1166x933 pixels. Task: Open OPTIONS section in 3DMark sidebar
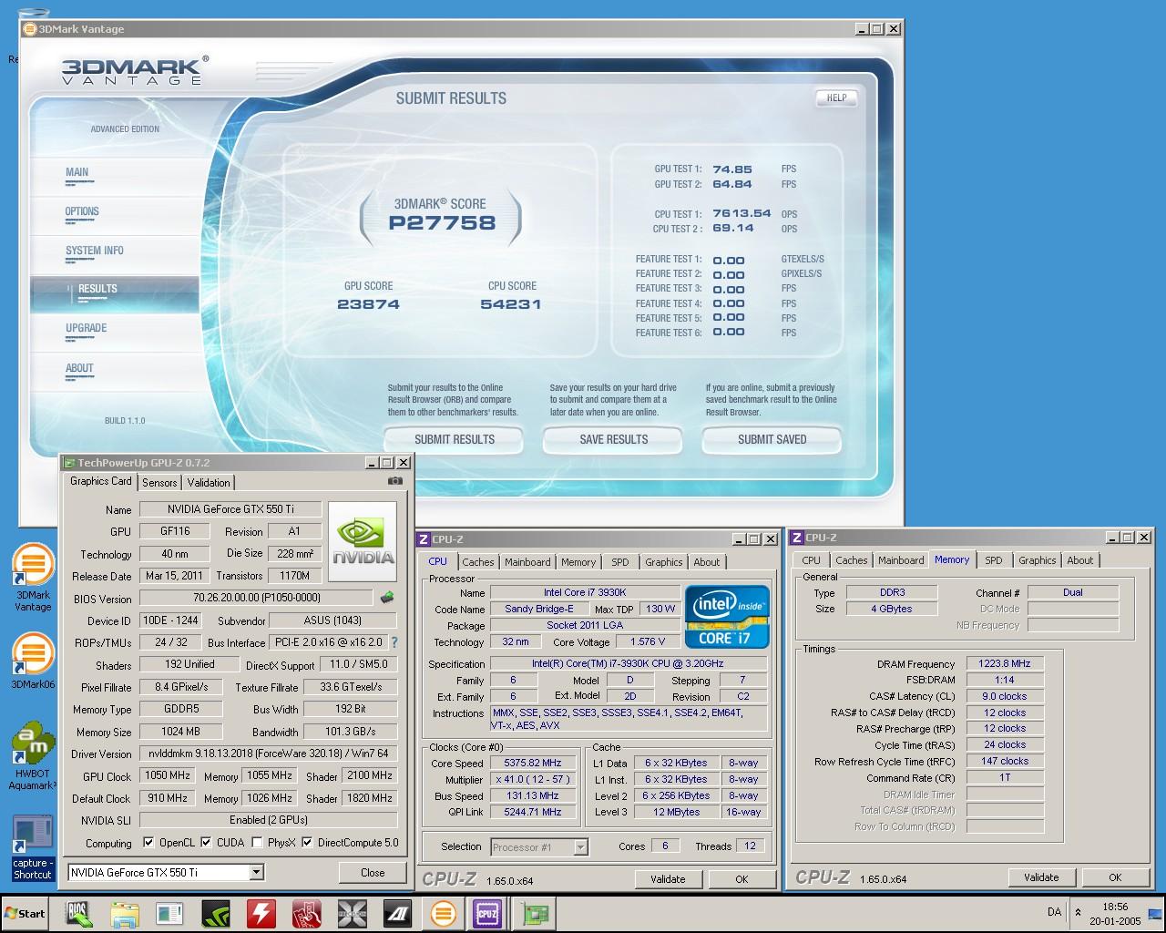point(82,211)
